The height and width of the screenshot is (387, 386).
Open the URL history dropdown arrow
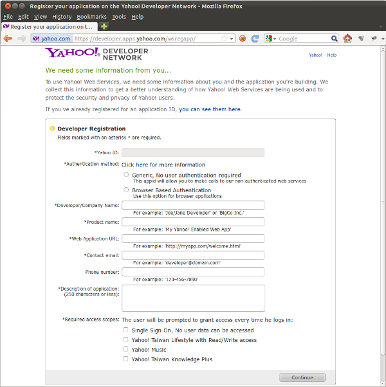232,39
